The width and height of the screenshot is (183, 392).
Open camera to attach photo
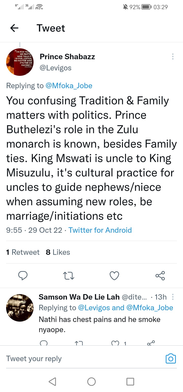171,358
